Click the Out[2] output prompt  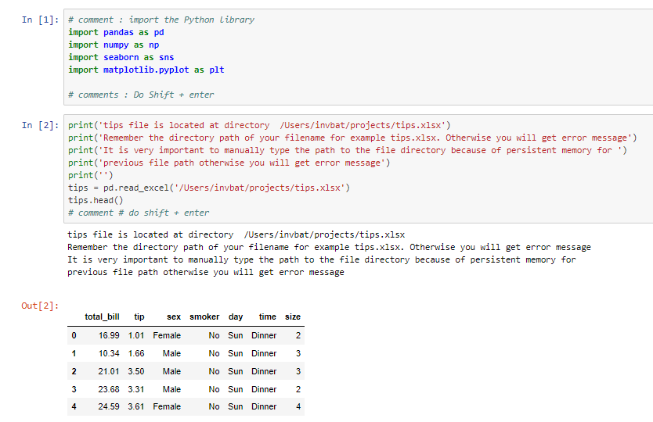40,306
